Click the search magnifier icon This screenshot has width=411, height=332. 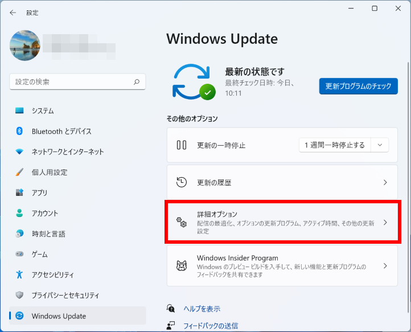(x=137, y=82)
